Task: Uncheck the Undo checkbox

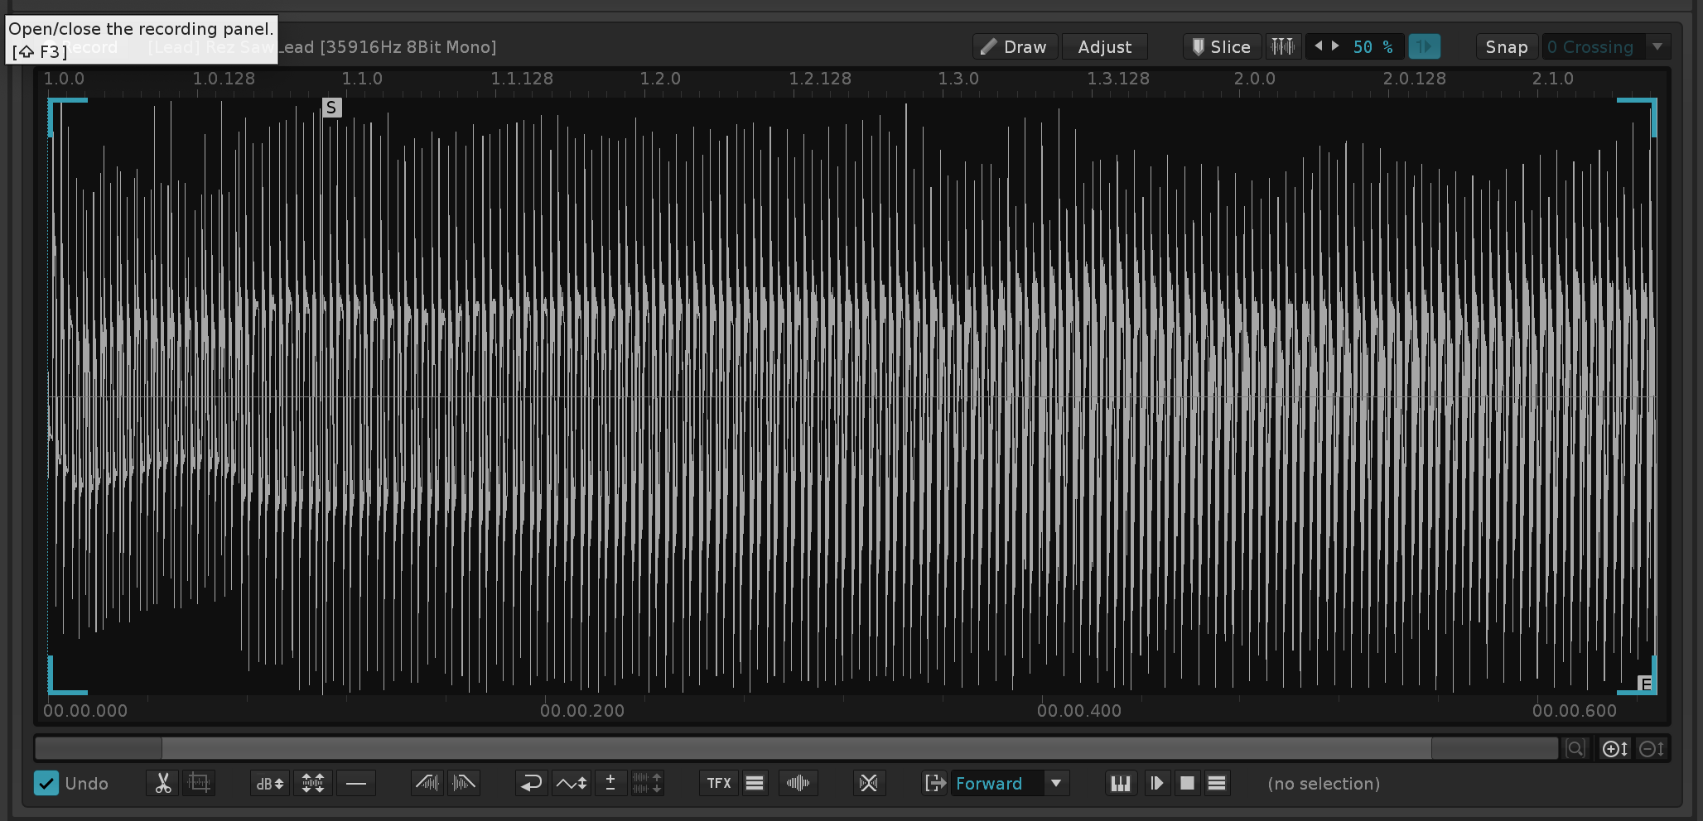Action: (x=46, y=783)
